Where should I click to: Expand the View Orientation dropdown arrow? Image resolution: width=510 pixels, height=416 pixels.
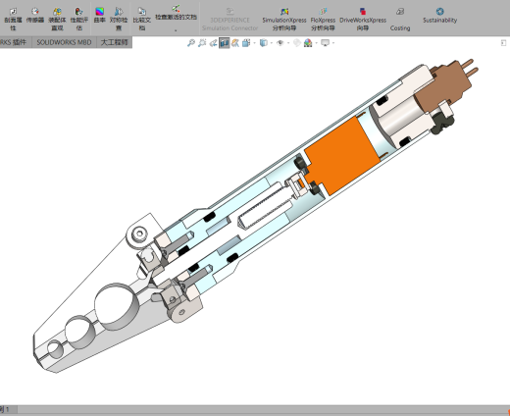coord(255,43)
